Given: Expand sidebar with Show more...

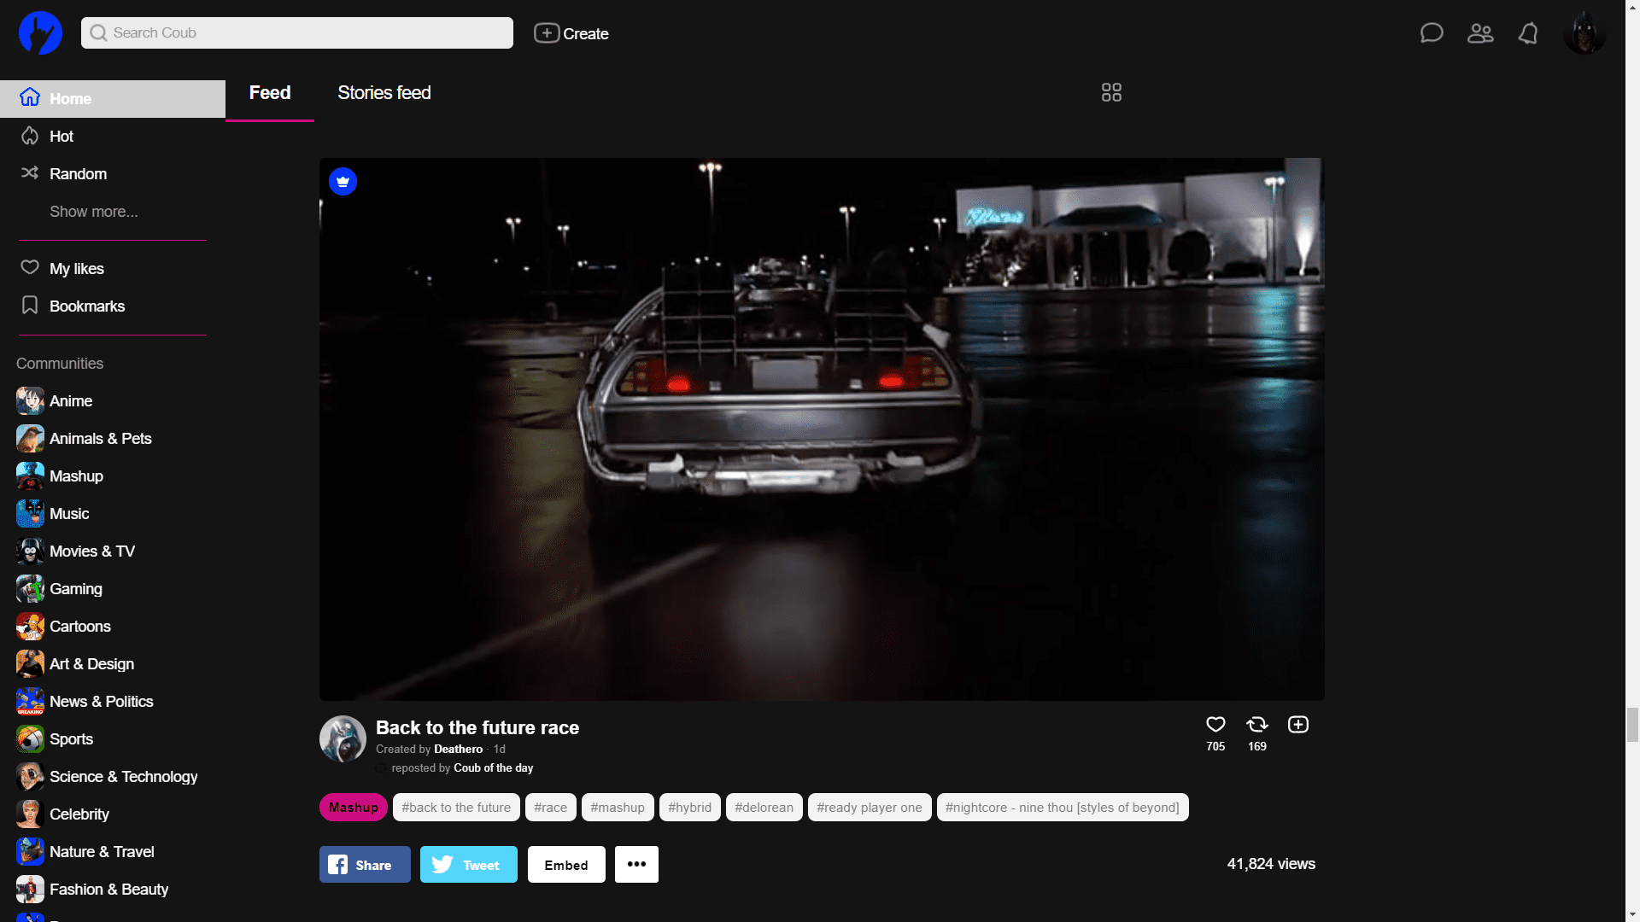Looking at the screenshot, I should point(93,212).
